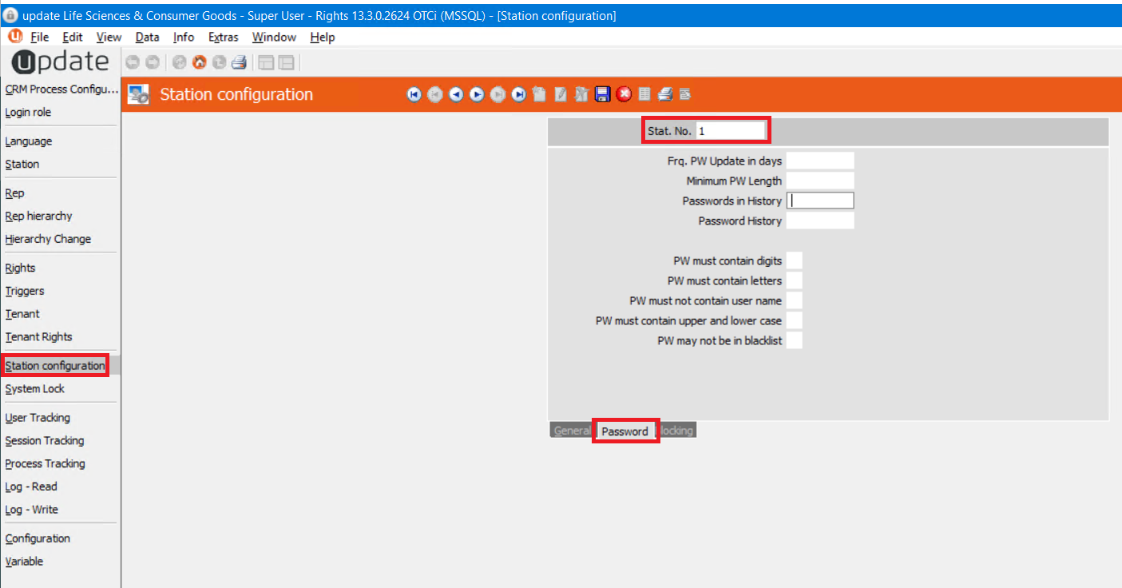Screen dimensions: 1122x588
Task: Open the Station sidebar entry
Action: coord(22,165)
